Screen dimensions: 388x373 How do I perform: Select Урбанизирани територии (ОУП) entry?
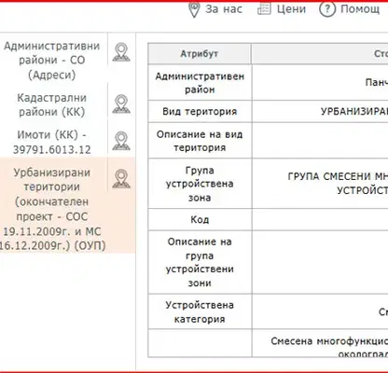point(52,209)
